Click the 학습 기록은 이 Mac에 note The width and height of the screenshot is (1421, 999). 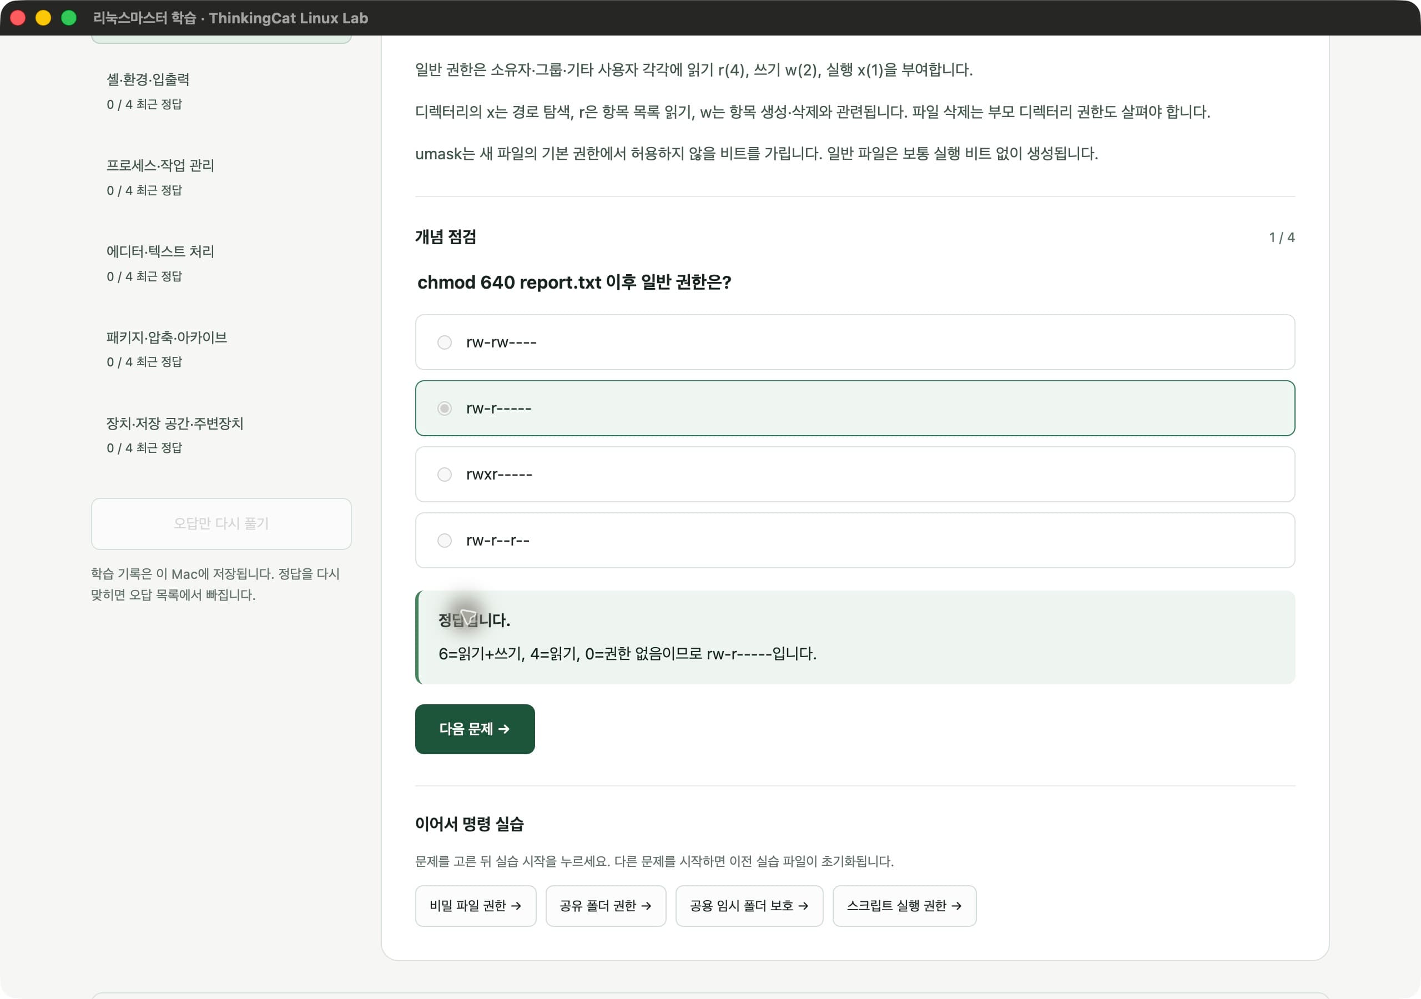click(x=215, y=584)
